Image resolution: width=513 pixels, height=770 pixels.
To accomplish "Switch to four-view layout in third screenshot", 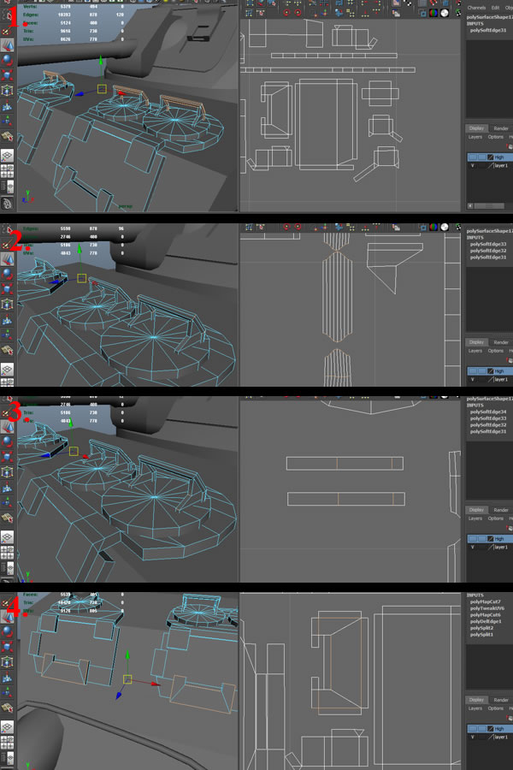I will (x=7, y=553).
